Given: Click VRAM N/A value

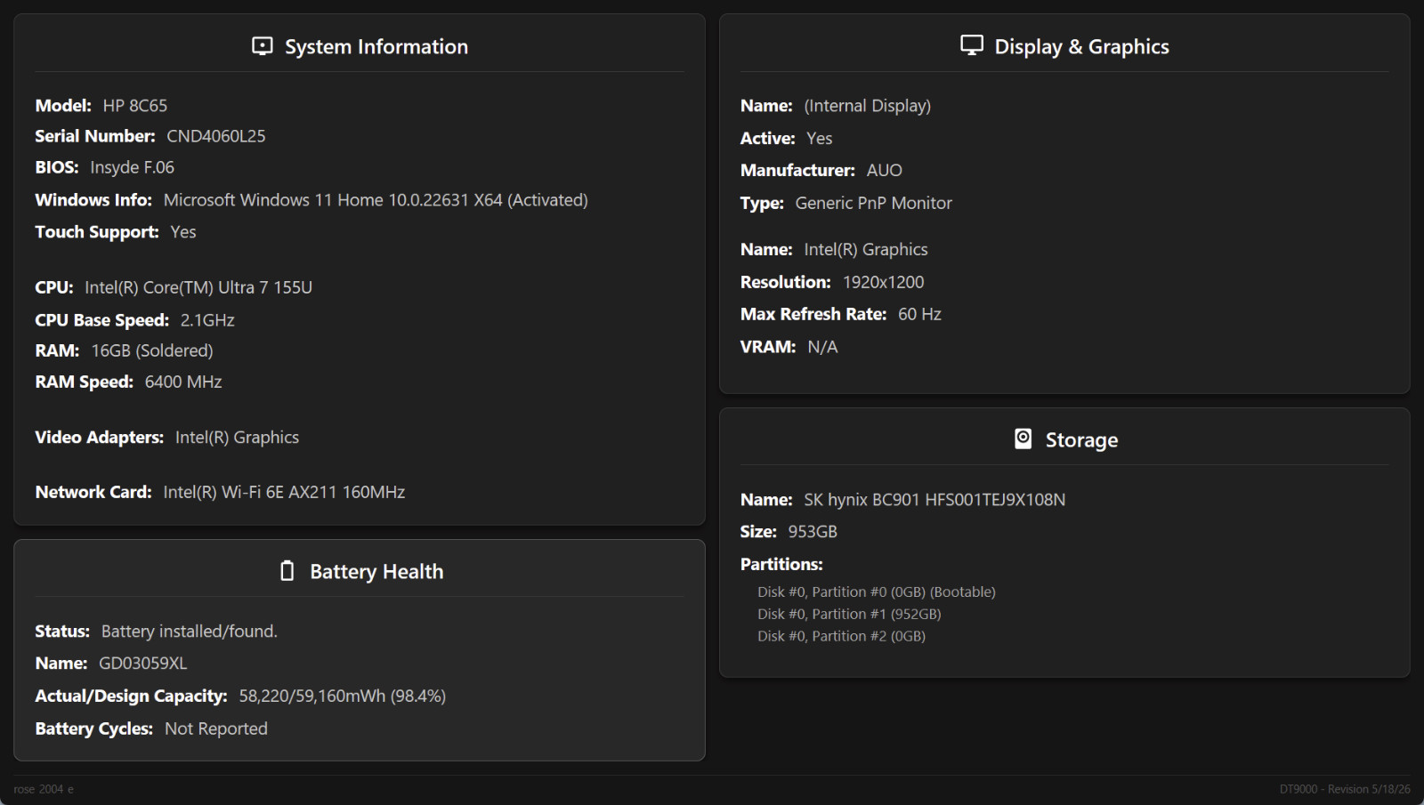Looking at the screenshot, I should (x=822, y=347).
